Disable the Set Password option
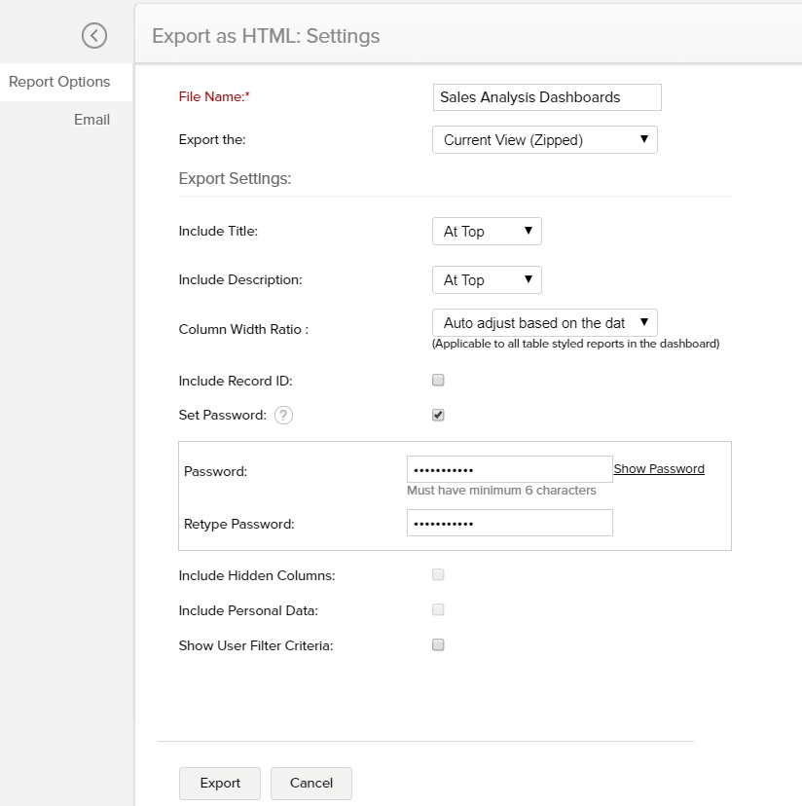Viewport: 802px width, 806px height. [437, 413]
